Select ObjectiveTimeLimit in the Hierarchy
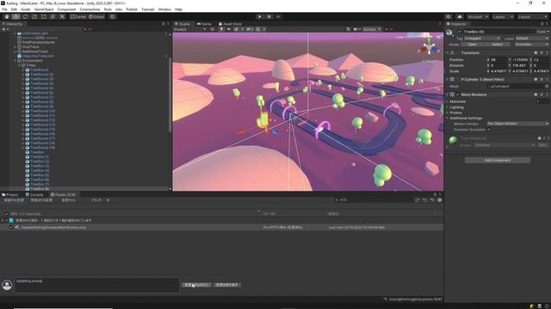This screenshot has height=309, width=551. tap(38, 56)
